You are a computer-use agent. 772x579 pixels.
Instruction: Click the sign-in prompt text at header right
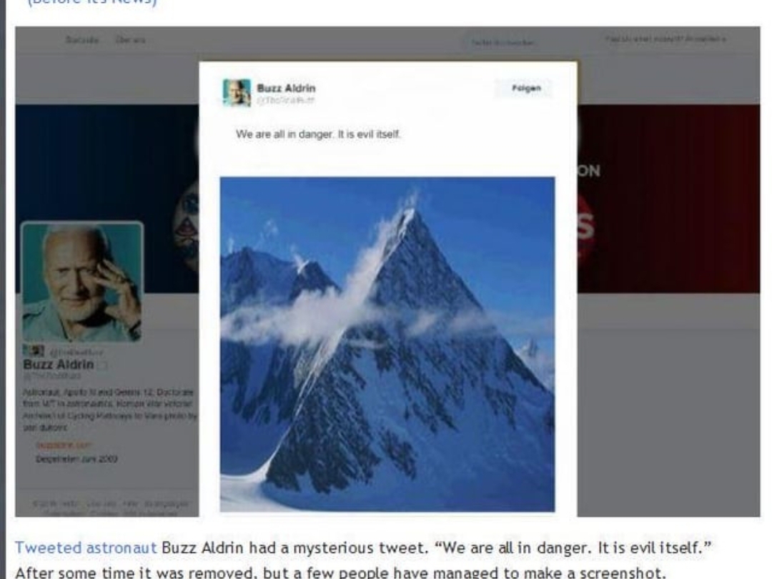coord(665,39)
